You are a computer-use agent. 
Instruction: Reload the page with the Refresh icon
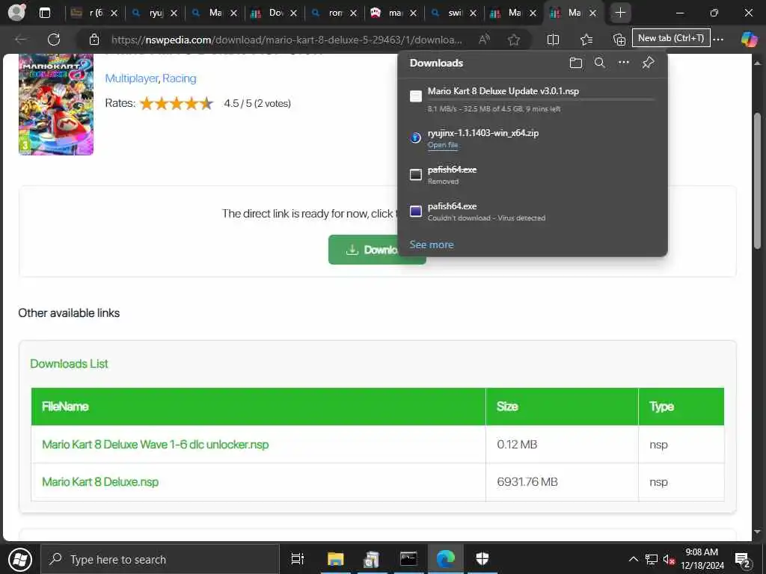tap(54, 39)
